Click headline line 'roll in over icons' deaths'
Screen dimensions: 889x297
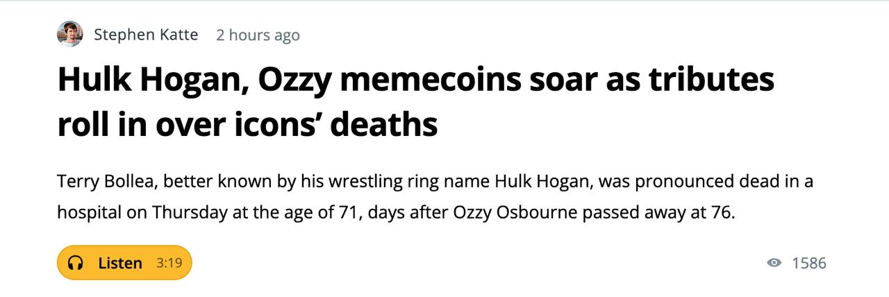(x=247, y=124)
